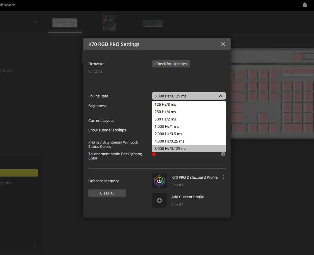The image size is (314, 255).
Task: Click the Add Current Profile slot label
Action: tap(188, 197)
